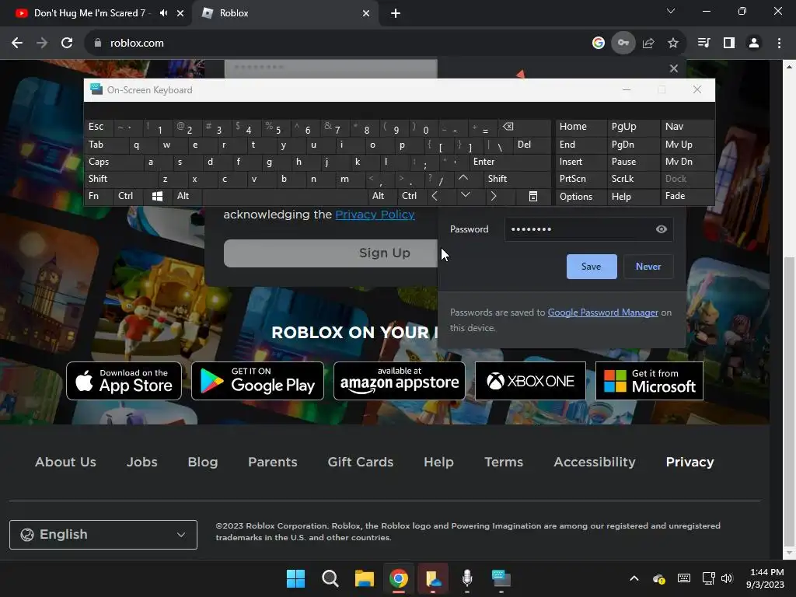
Task: Open the Gift Cards footer link
Action: coord(361,462)
